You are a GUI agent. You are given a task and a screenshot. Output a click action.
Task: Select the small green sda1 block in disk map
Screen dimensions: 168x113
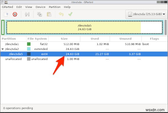[x=3, y=27]
